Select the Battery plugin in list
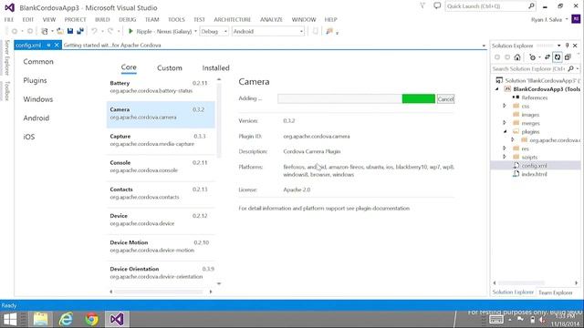This screenshot has height=328, width=584. (161, 87)
